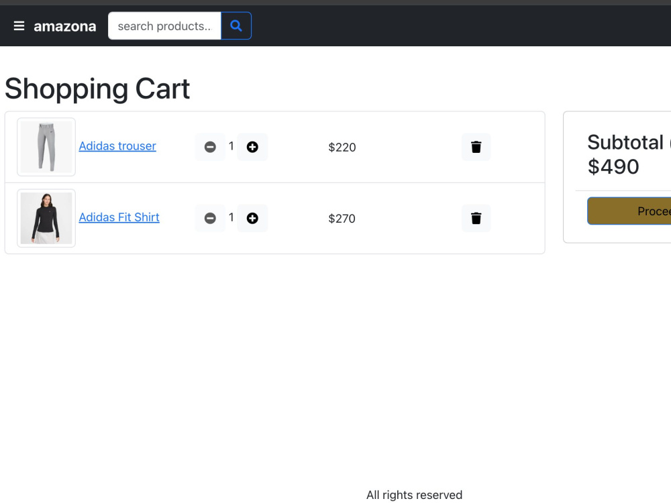Image resolution: width=671 pixels, height=503 pixels.
Task: Click the amazona brand logo
Action: point(65,26)
